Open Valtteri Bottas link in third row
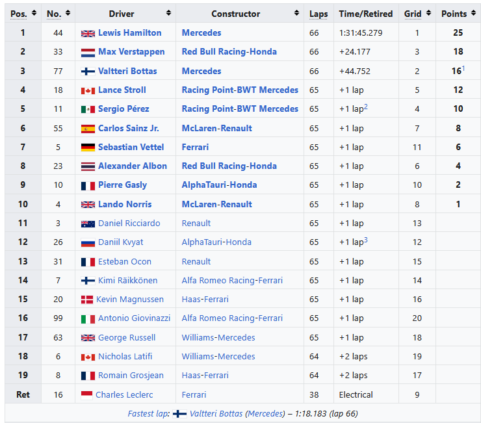Screen dimensions: 481x423 [127, 71]
